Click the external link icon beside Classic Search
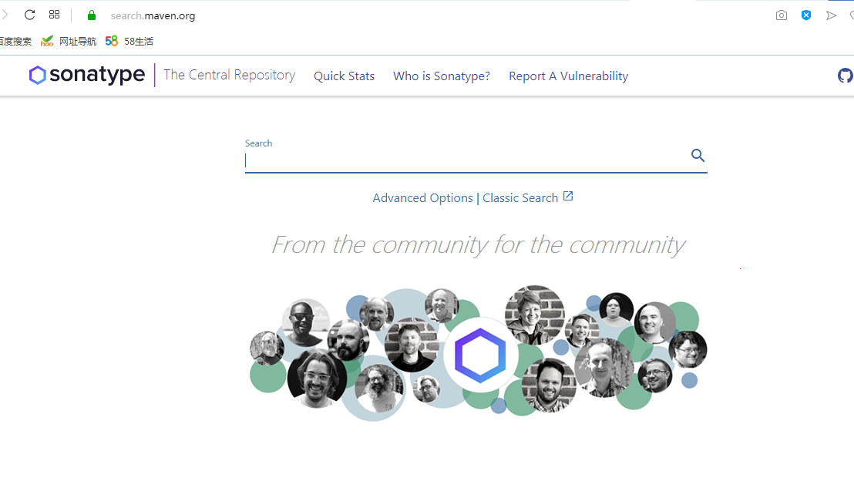This screenshot has width=854, height=485. point(568,196)
